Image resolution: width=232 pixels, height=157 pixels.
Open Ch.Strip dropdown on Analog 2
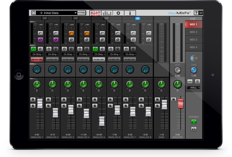[x=52, y=54]
